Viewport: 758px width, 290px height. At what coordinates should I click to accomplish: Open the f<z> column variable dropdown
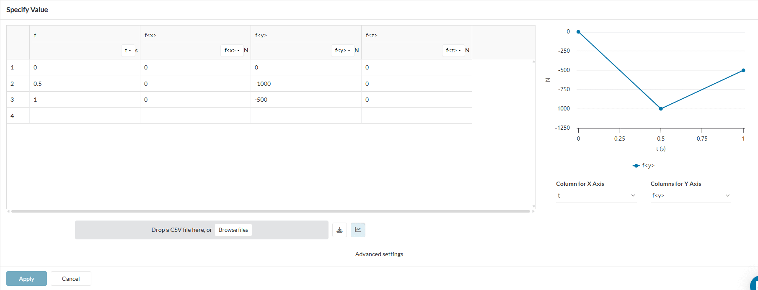[x=453, y=51]
